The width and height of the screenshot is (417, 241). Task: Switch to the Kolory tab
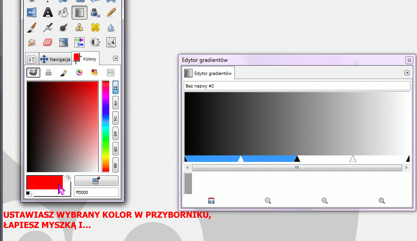(x=85, y=59)
